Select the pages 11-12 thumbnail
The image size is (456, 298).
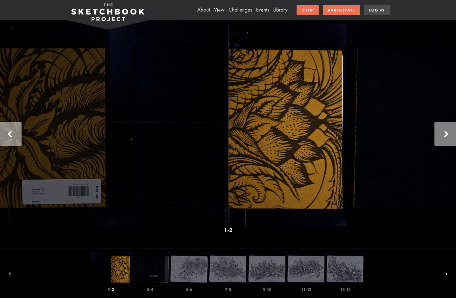tap(306, 269)
